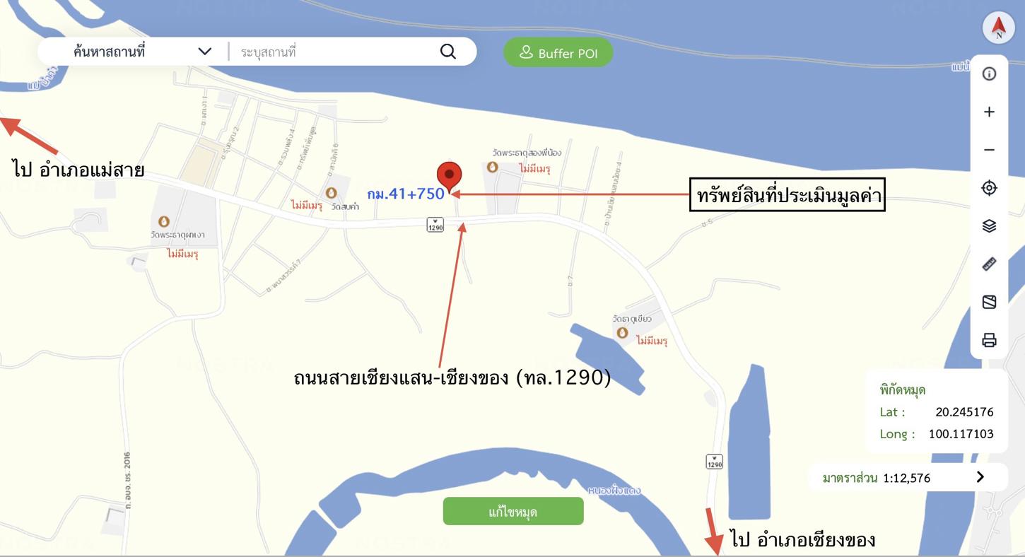Click the วัดพระธาตุผาเงา temple marker
The height and width of the screenshot is (557, 1025).
pos(163,222)
